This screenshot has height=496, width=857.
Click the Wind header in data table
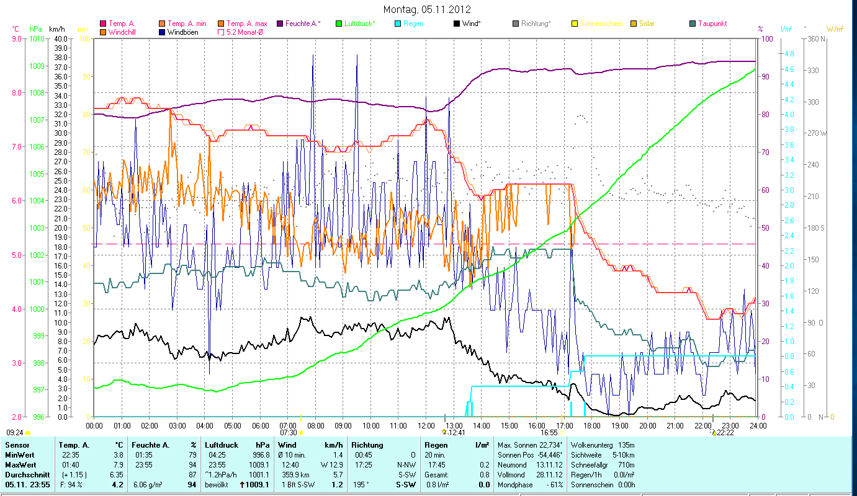(x=287, y=445)
